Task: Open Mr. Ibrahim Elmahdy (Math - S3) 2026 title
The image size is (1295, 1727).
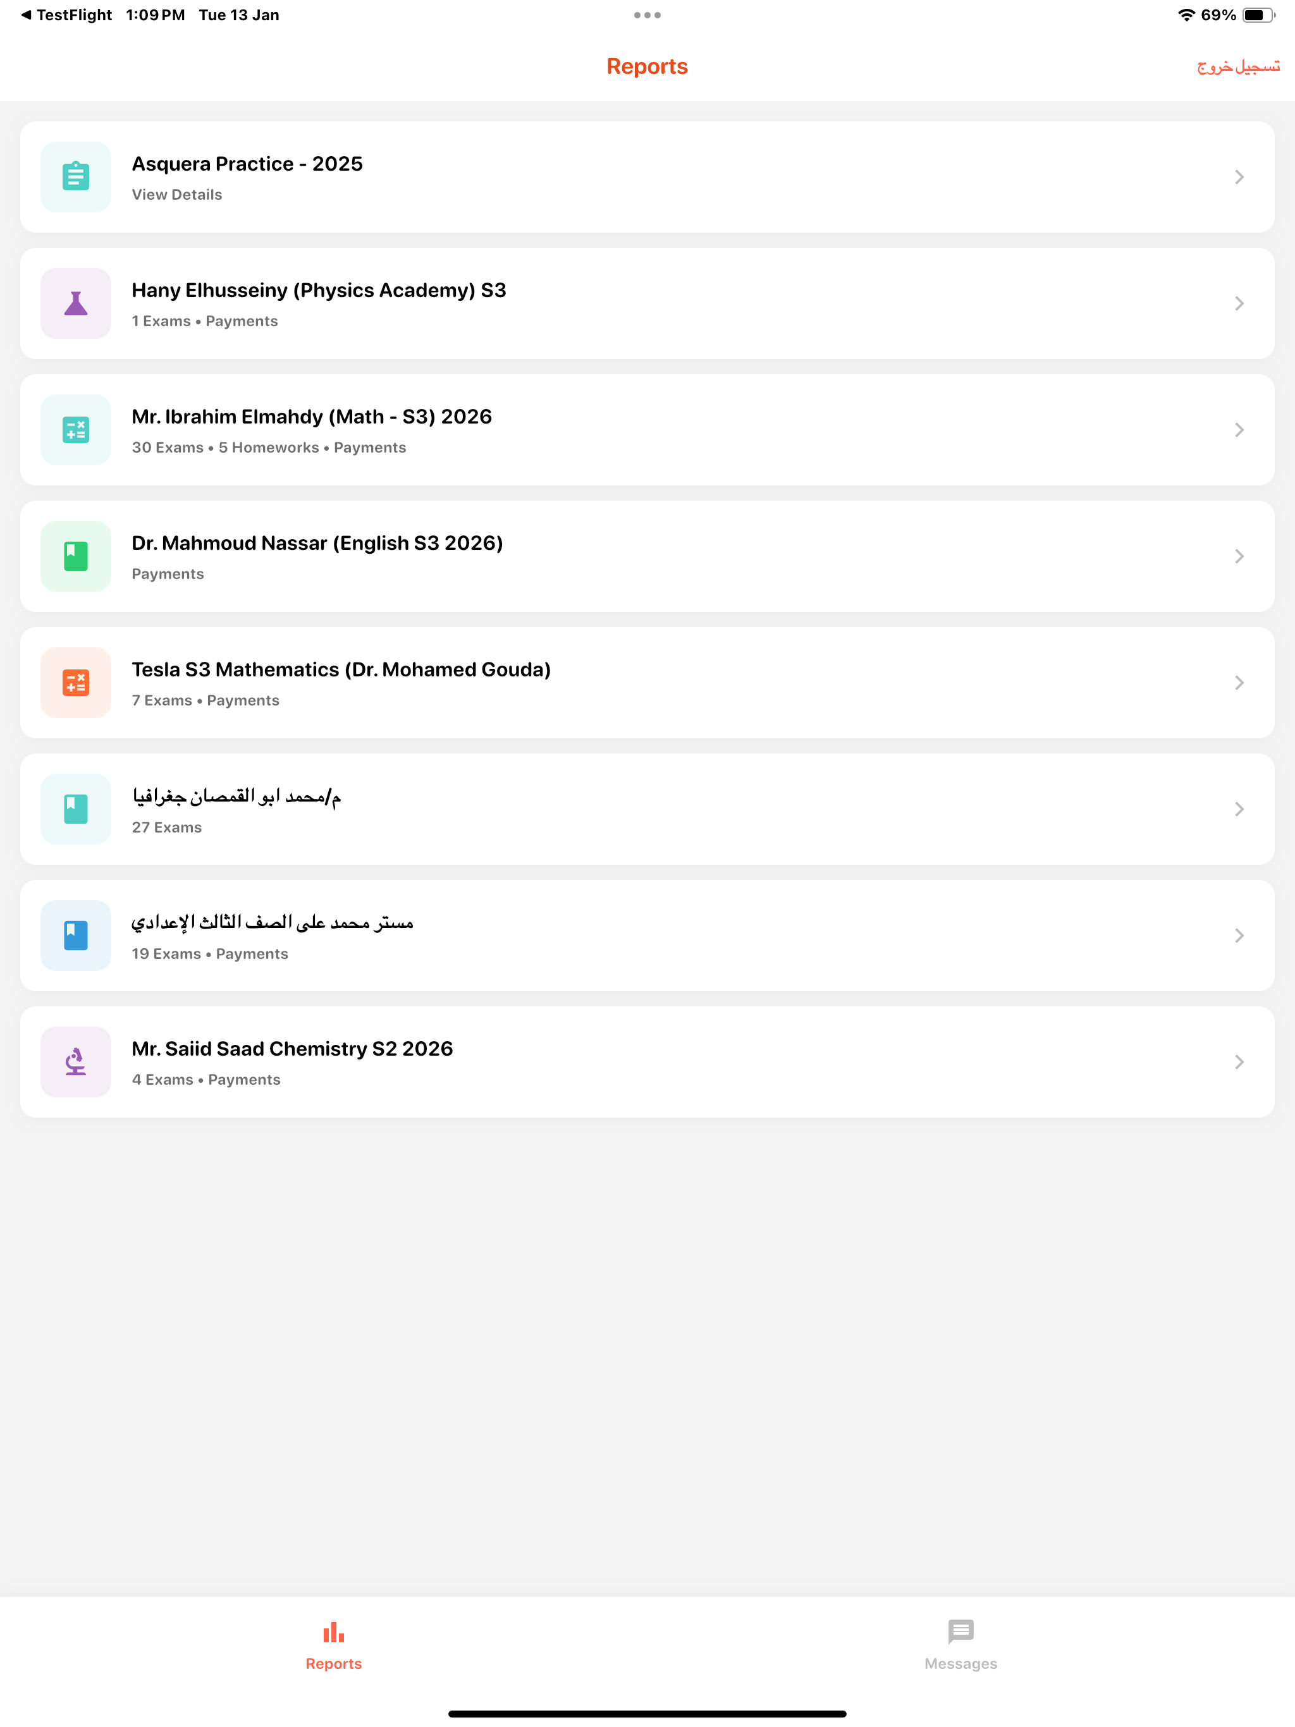Action: click(312, 416)
